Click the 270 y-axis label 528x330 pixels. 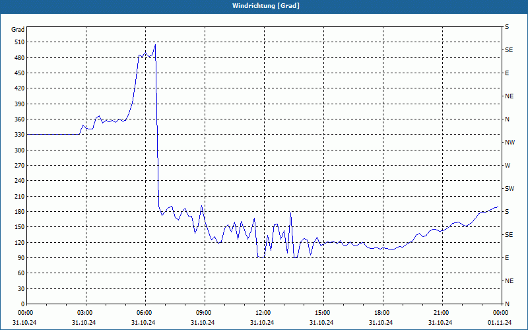20,166
